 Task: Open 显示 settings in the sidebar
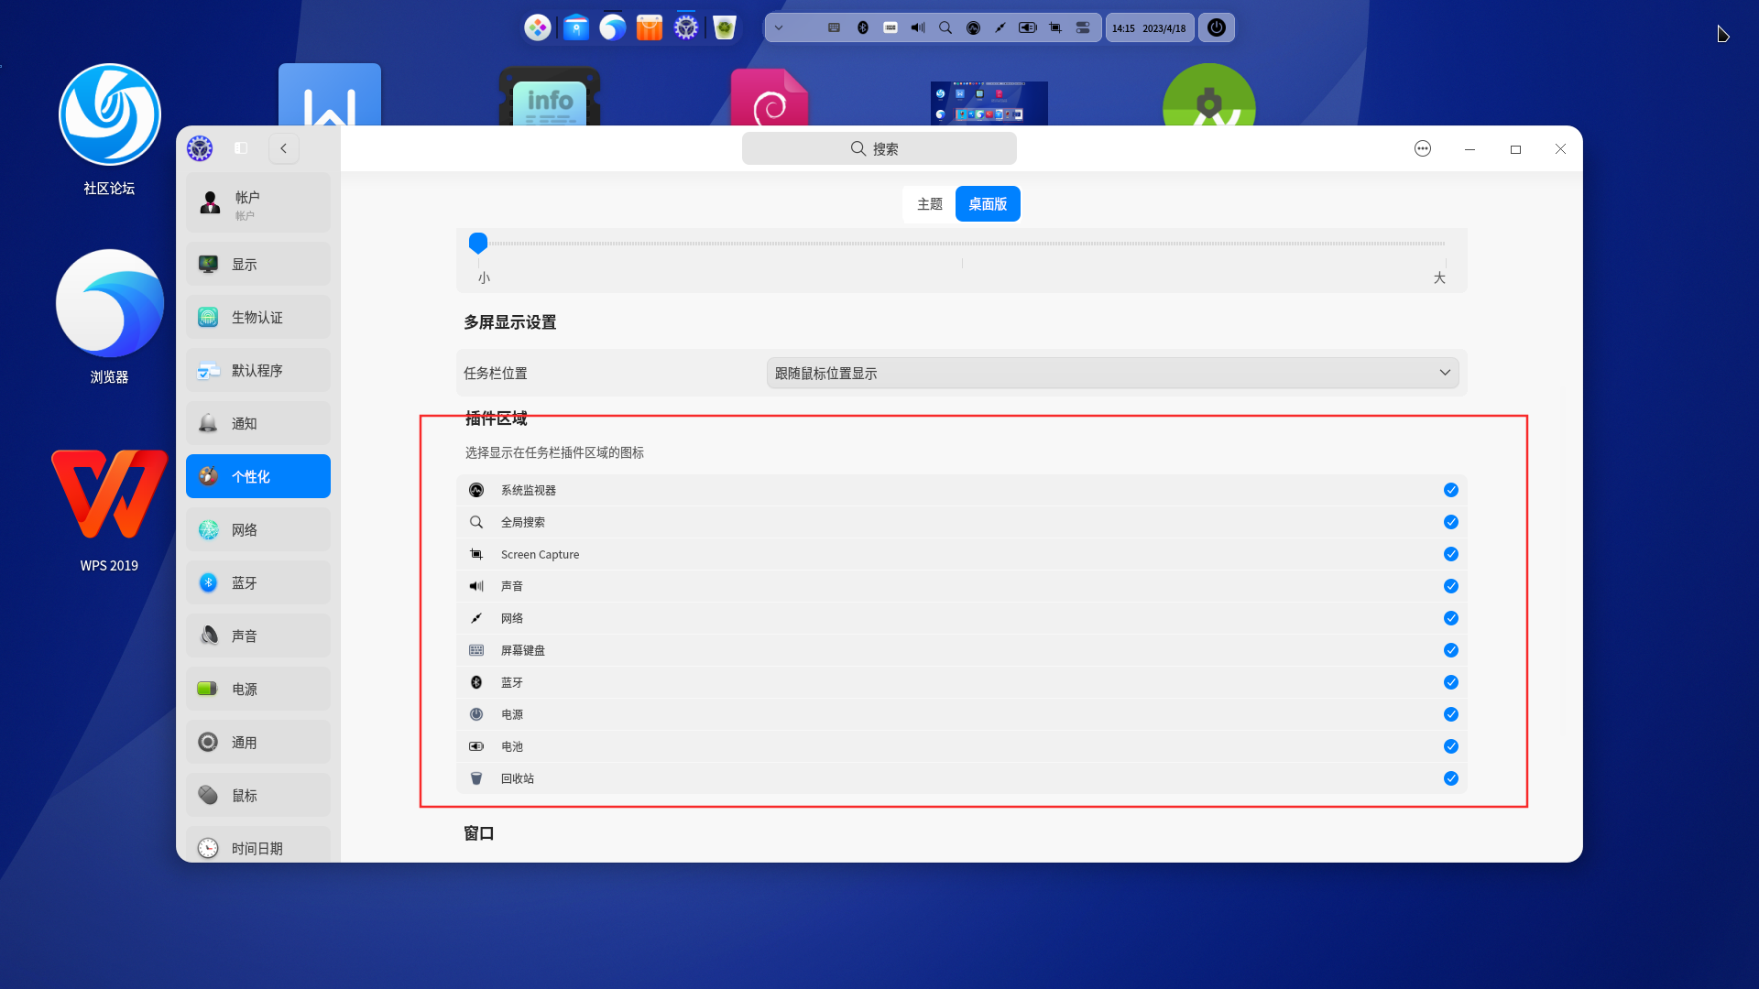tap(257, 264)
